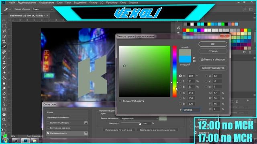Click inside the green saturation-brightness color field
The width and height of the screenshot is (257, 144).
145,71
